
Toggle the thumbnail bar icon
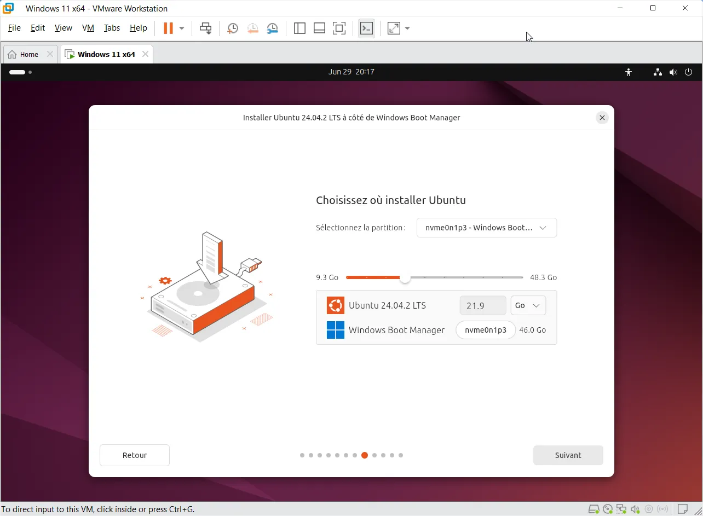click(x=319, y=28)
